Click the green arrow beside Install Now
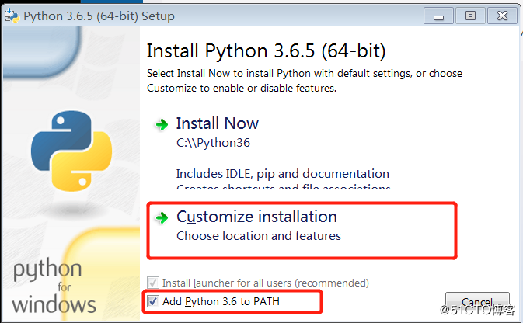The height and width of the screenshot is (323, 523). pyautogui.click(x=162, y=125)
